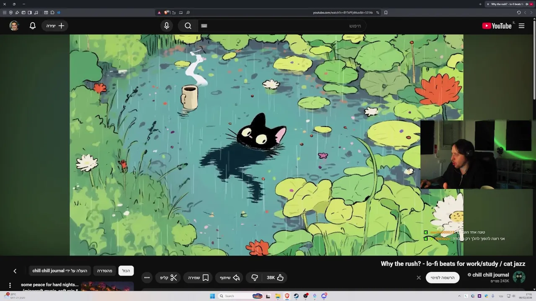Open 'some peace for hard nights...' title text

click(x=50, y=285)
